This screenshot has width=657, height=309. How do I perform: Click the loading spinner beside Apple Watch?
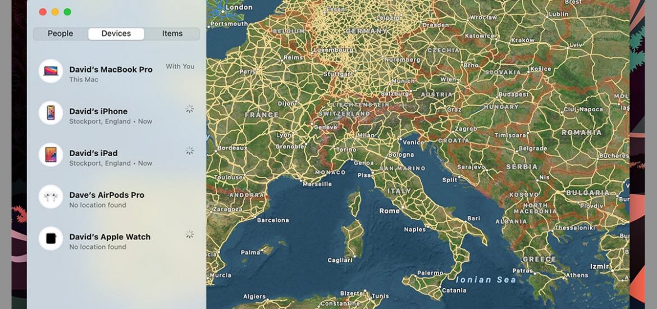tap(190, 234)
